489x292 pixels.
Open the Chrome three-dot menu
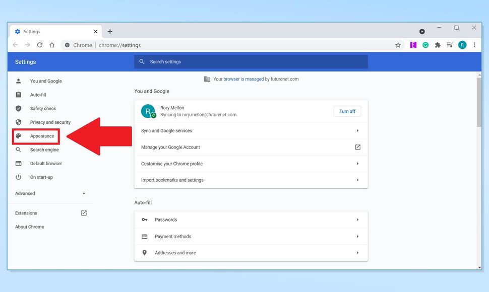474,45
